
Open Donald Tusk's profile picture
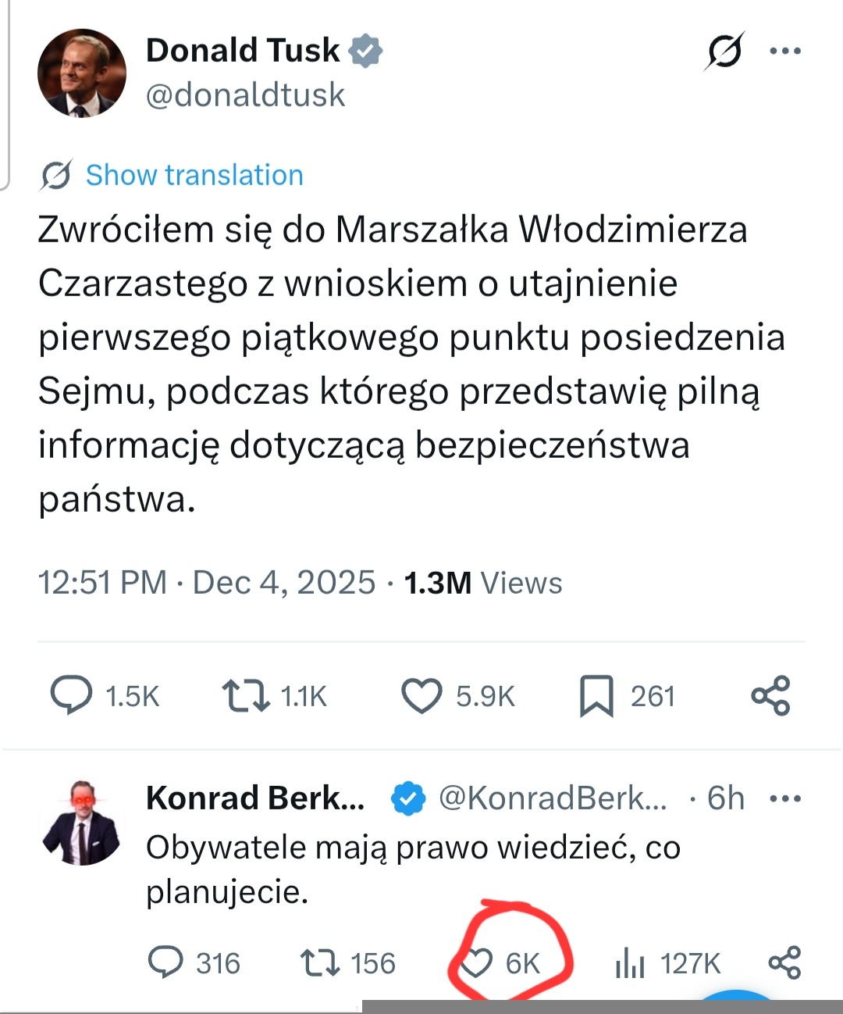pos(82,73)
